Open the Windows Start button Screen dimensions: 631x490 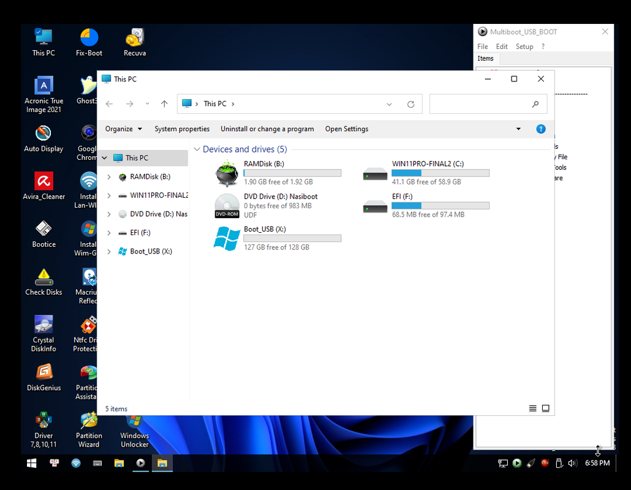point(31,464)
